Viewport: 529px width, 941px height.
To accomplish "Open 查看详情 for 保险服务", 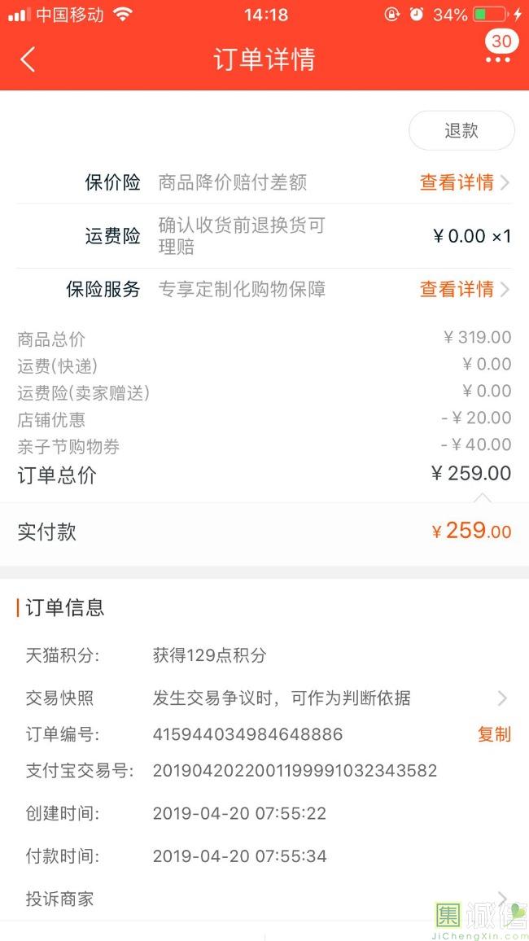I will pos(457,289).
